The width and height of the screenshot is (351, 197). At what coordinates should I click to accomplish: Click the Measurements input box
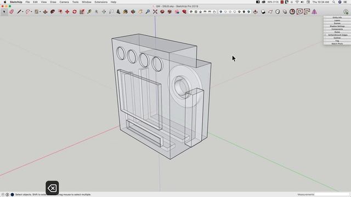(x=332, y=195)
